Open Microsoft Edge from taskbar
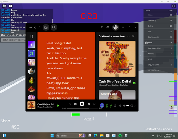Screen dimensions: 178x139 95,135
